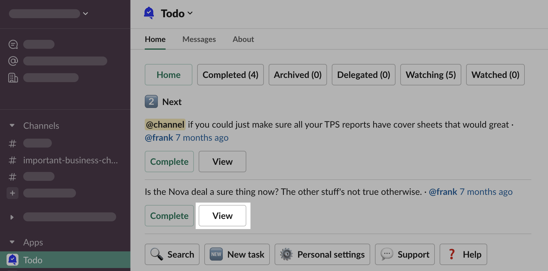Open the organization building icon in sidebar
The image size is (548, 271).
tap(13, 78)
